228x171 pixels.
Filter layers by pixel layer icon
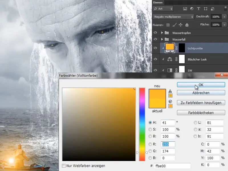click(x=185, y=9)
